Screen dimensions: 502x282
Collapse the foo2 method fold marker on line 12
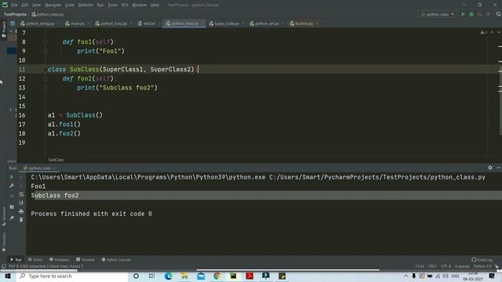45,78
